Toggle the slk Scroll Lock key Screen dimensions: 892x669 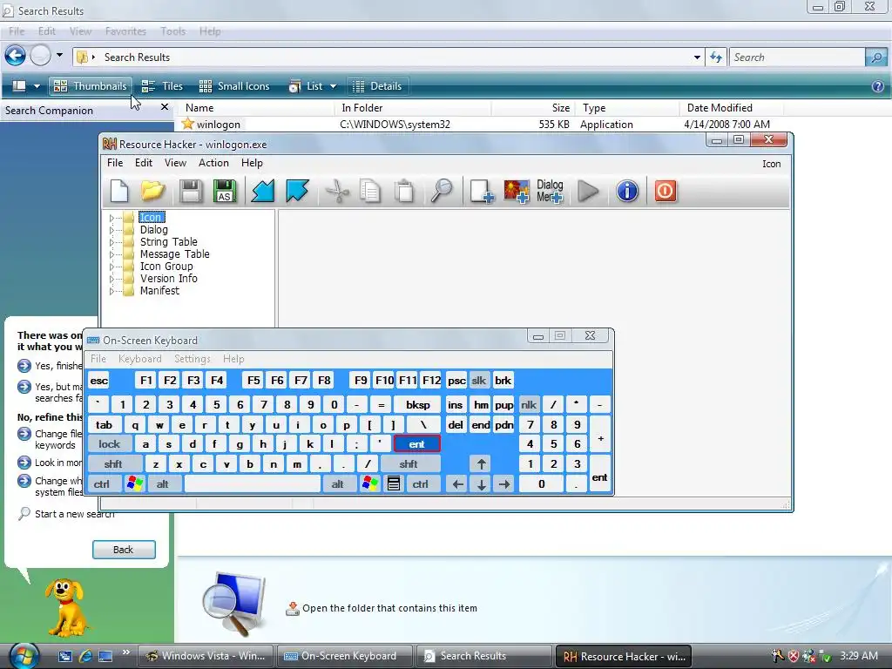click(x=479, y=381)
